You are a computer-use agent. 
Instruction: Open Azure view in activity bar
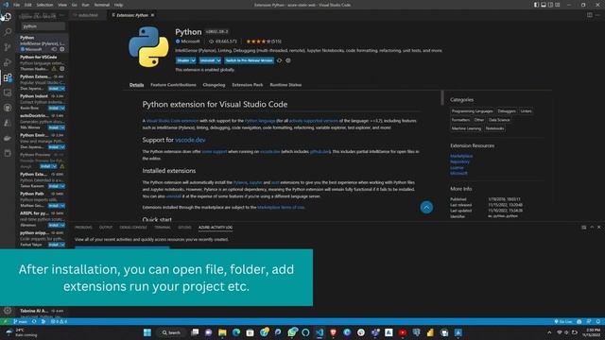point(8,123)
